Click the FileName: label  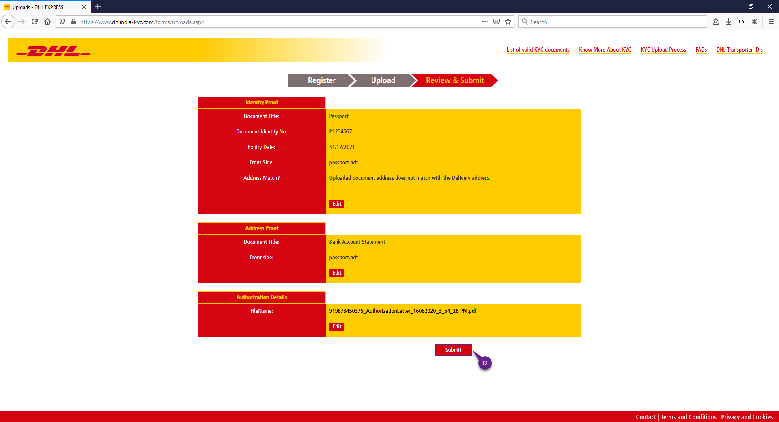262,311
